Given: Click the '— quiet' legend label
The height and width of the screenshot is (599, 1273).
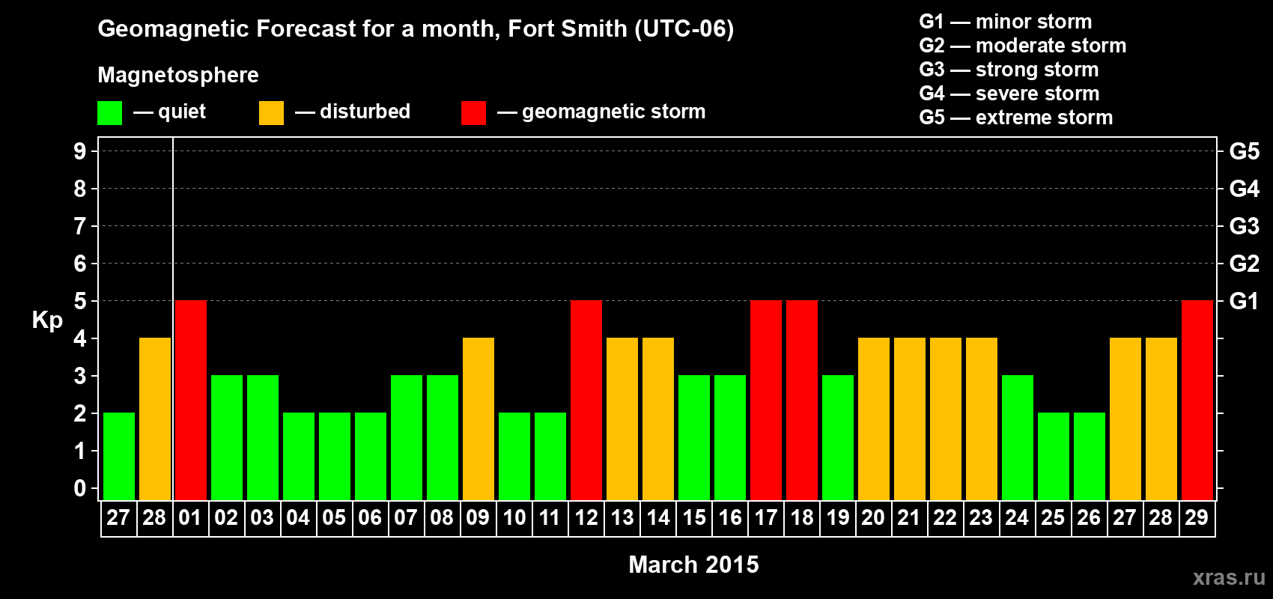Looking at the screenshot, I should coord(169,112).
